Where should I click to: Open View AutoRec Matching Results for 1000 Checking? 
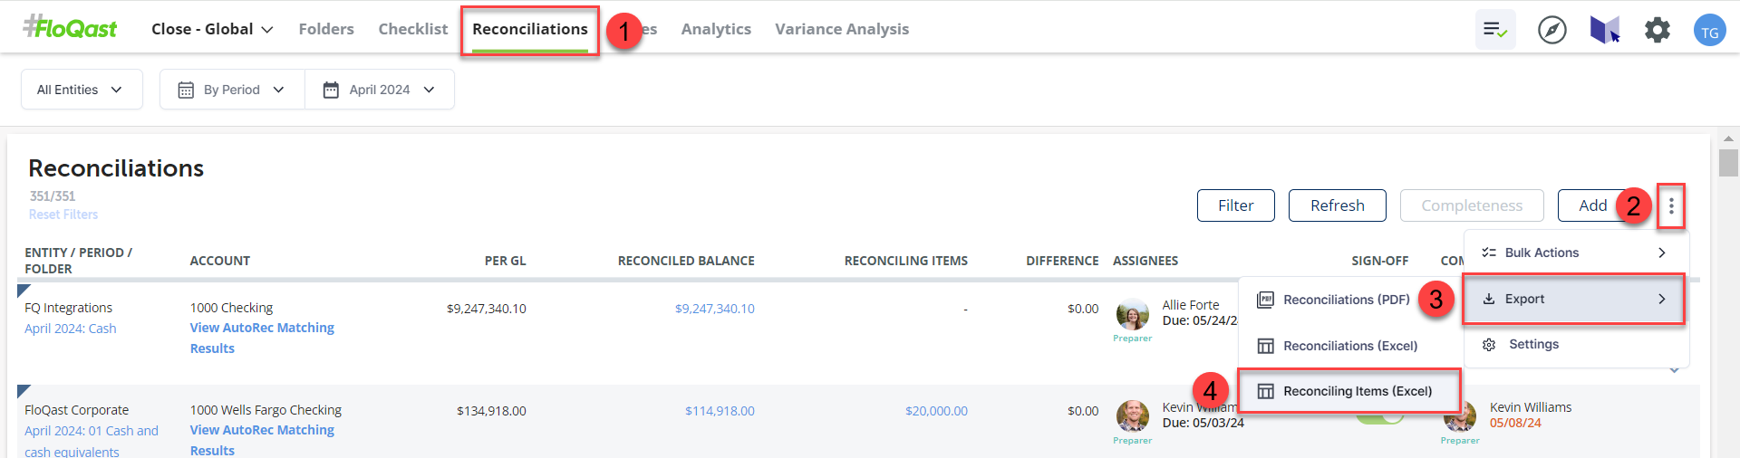[262, 338]
